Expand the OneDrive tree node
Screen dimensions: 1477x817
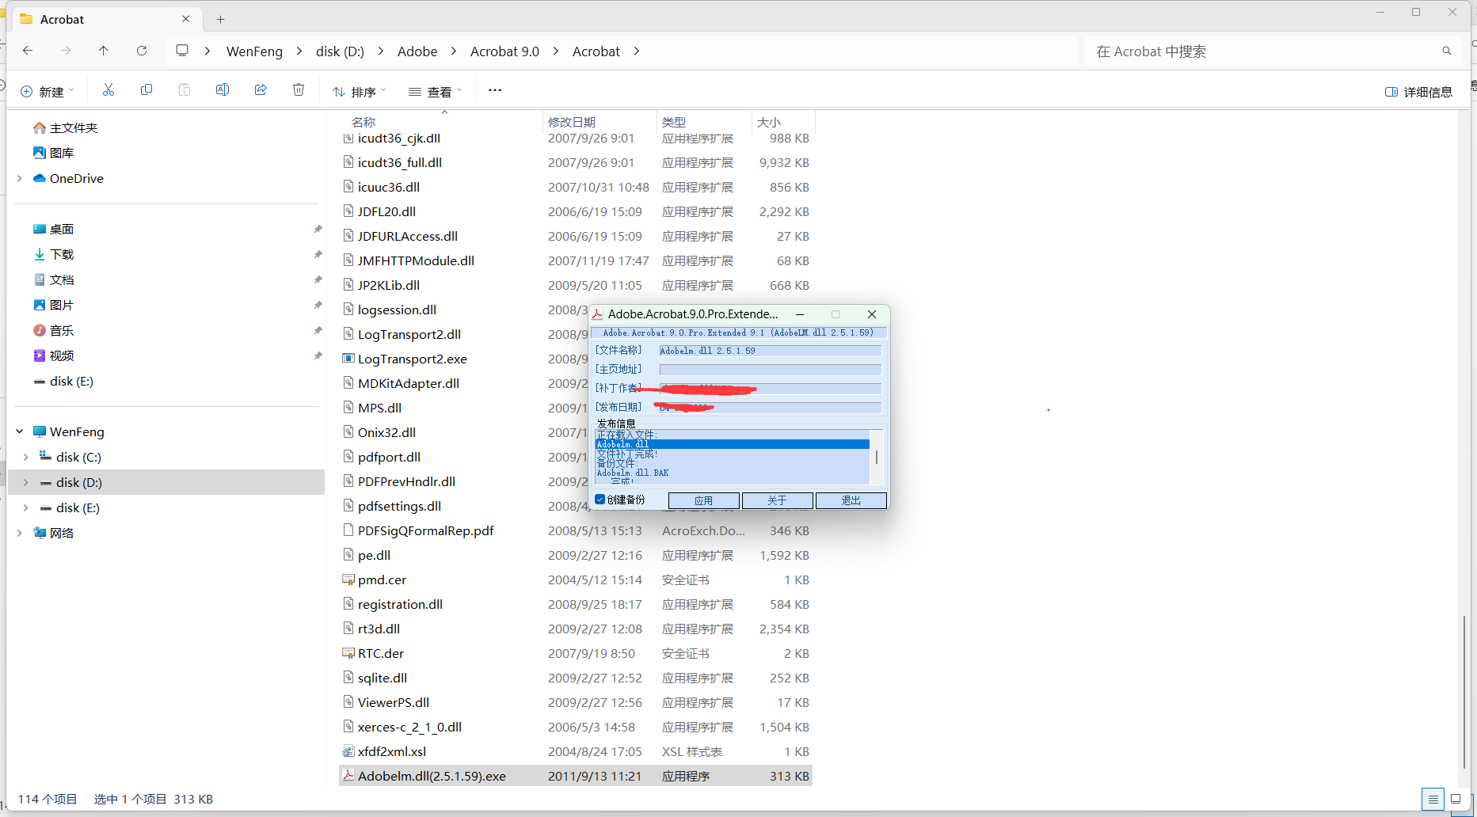click(20, 178)
